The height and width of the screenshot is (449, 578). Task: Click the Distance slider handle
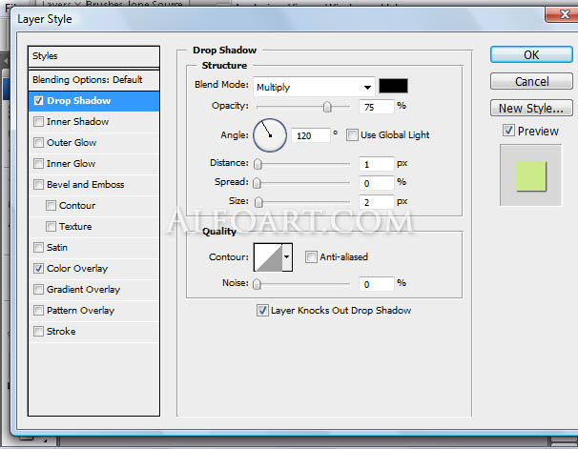coord(258,164)
